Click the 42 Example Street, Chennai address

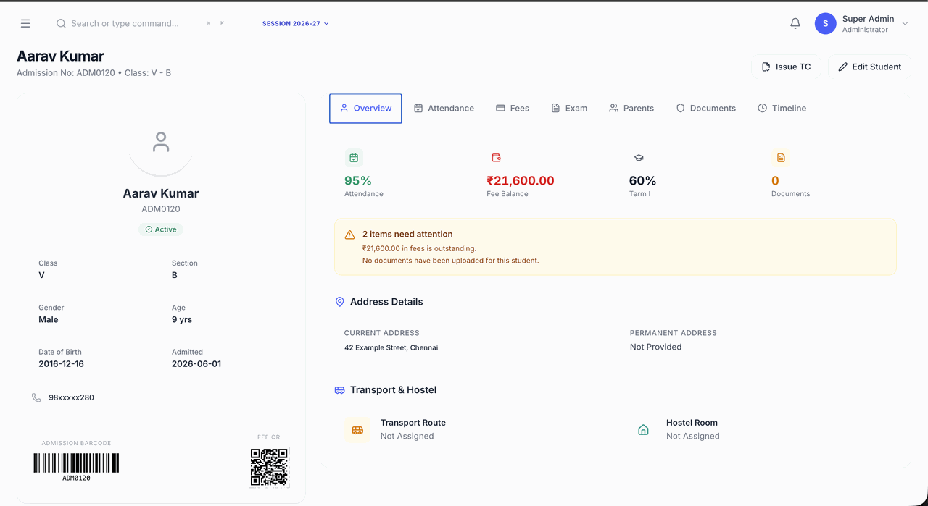(x=391, y=347)
